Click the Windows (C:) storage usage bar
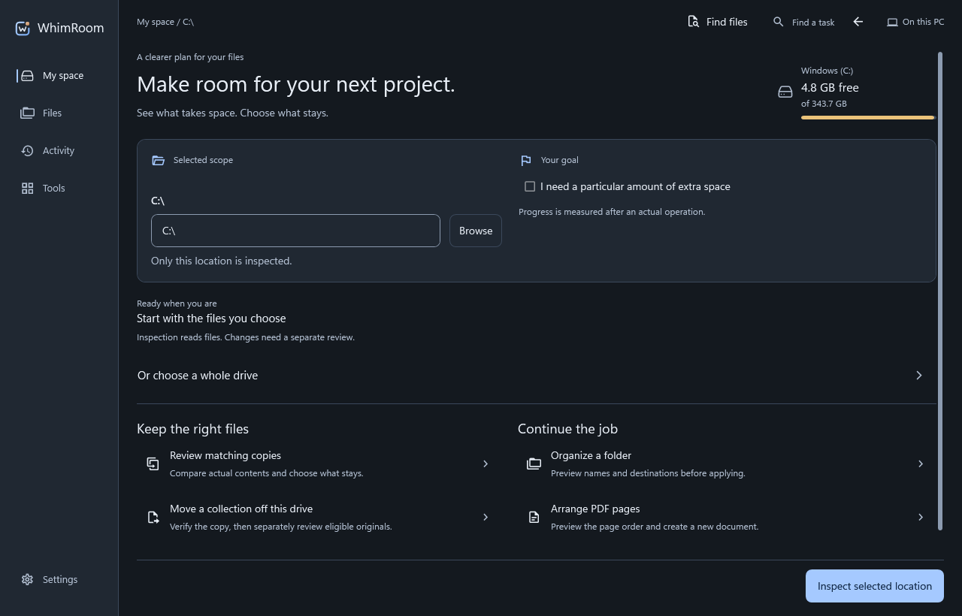962x616 pixels. pos(867,117)
